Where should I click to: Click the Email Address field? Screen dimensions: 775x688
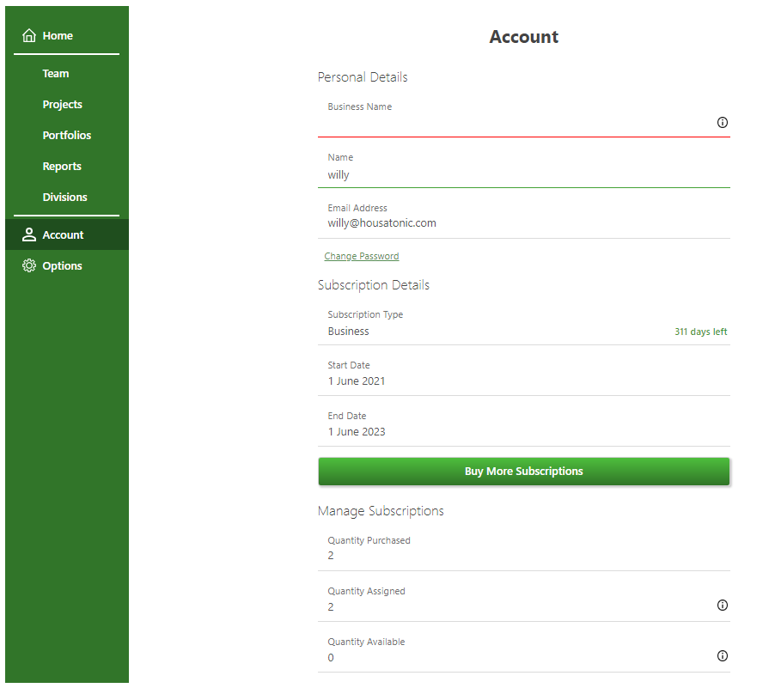tap(516, 223)
